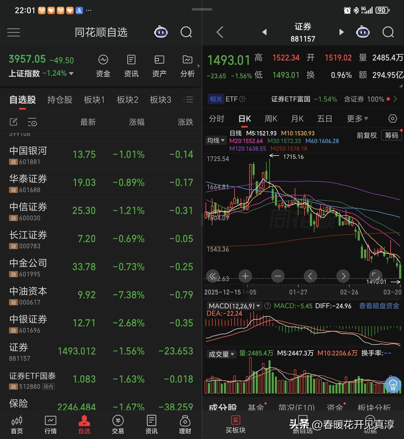Open chart settings hexagon icon
This screenshot has width=404, height=439.
tap(392, 119)
